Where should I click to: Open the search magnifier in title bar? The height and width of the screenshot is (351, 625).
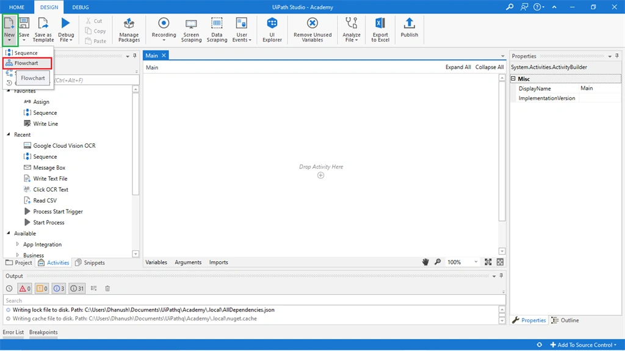tap(510, 7)
